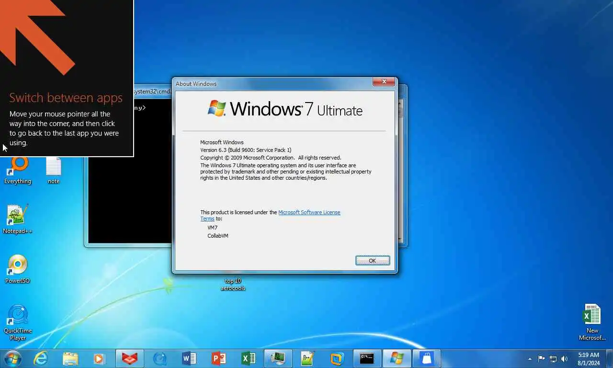Image resolution: width=613 pixels, height=368 pixels.
Task: Launch Internet Explorer from the taskbar
Action: pyautogui.click(x=41, y=358)
